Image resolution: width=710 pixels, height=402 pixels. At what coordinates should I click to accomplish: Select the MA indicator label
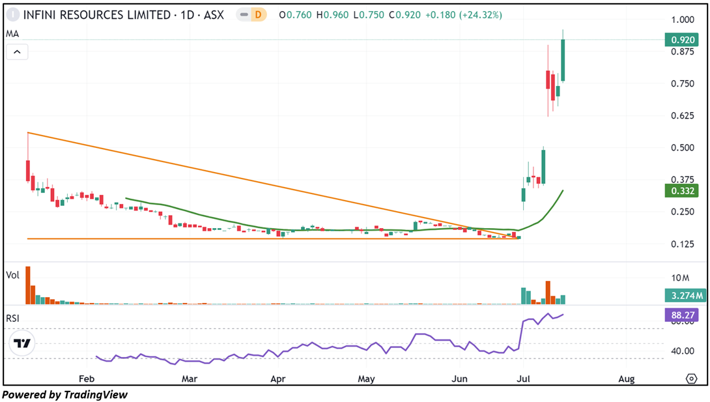click(12, 34)
